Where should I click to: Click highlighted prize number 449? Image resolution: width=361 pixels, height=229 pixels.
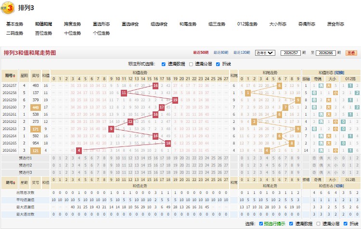36,107
